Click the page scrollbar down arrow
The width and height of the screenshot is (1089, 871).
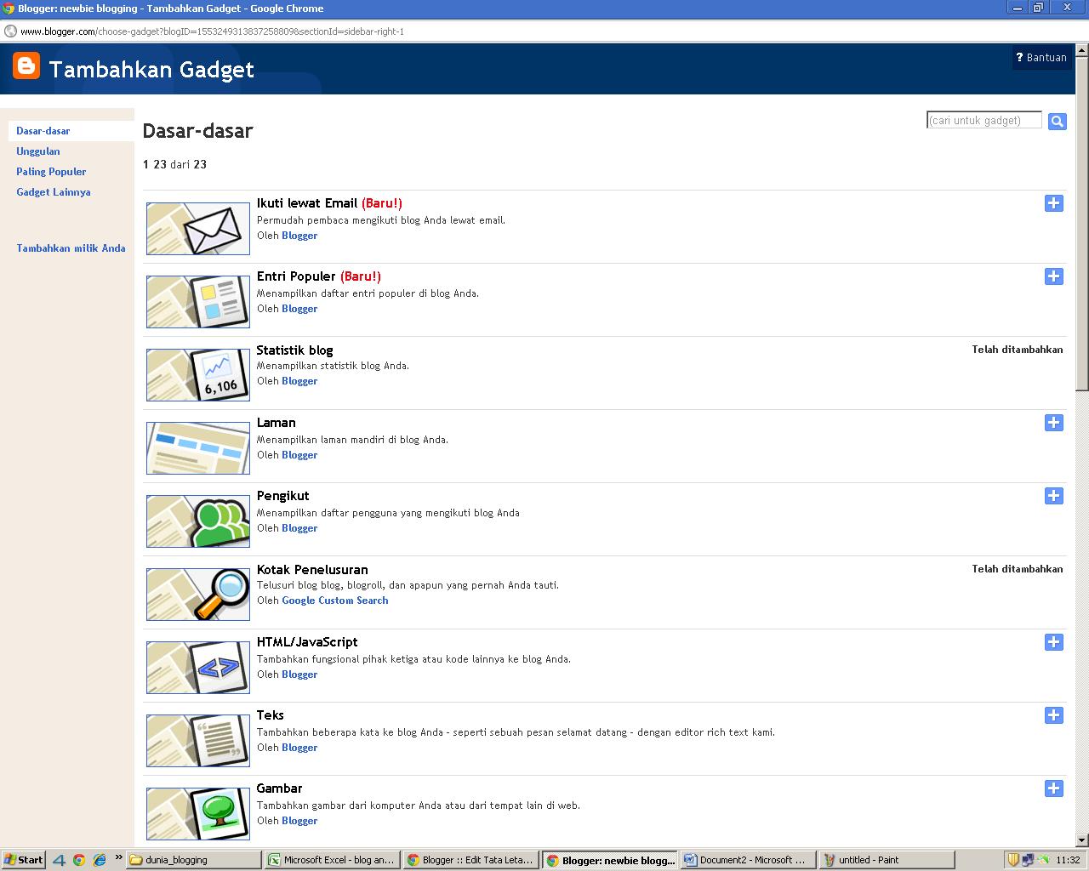tap(1082, 840)
